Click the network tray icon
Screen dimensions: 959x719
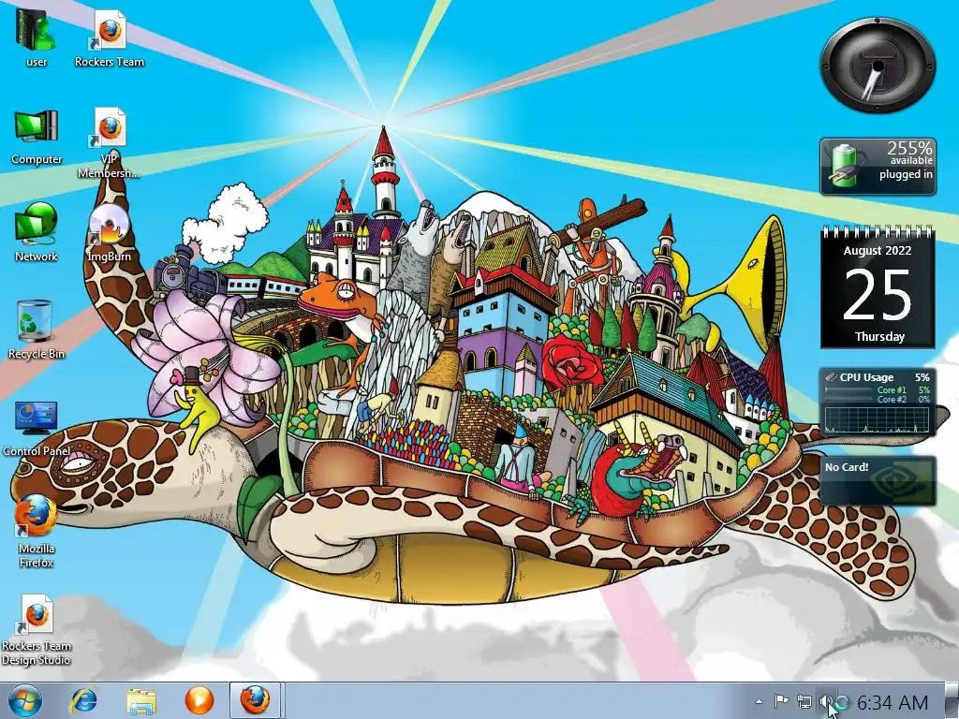pos(804,702)
